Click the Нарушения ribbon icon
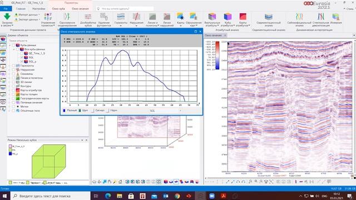The height and width of the screenshot is (200, 356). (x=136, y=17)
